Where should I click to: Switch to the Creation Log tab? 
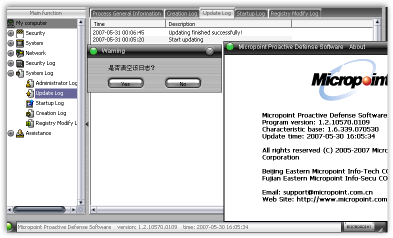[182, 13]
